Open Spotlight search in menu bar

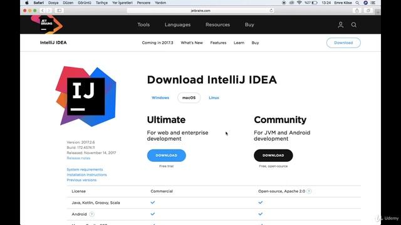(357, 2)
